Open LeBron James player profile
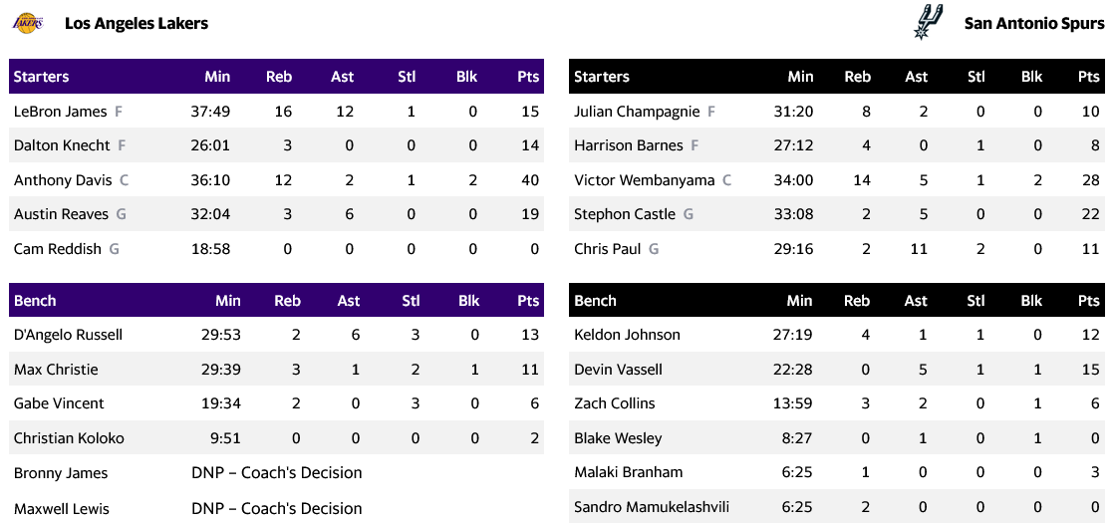The width and height of the screenshot is (1114, 525). tap(60, 112)
